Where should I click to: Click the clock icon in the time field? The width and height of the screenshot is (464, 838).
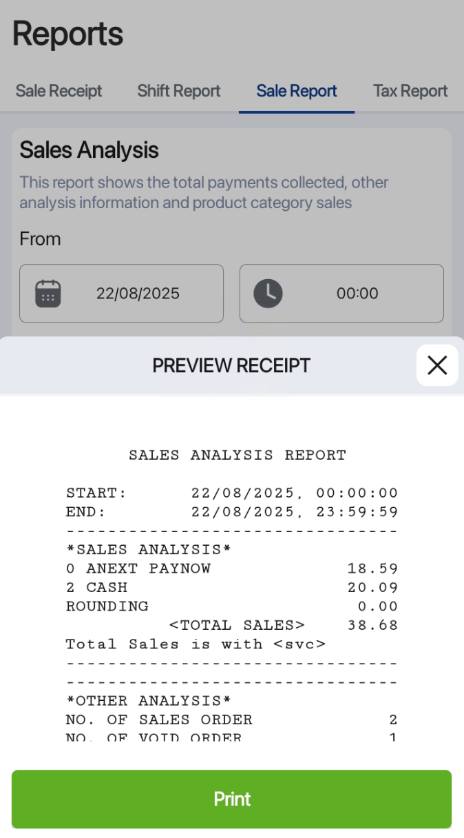coord(268,294)
